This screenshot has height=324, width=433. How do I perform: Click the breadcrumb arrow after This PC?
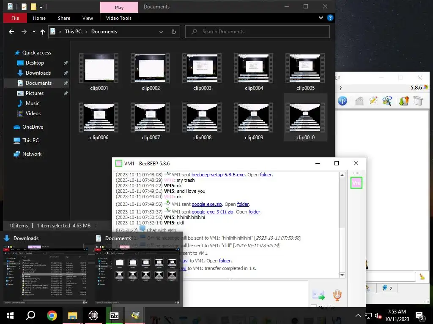pos(86,32)
